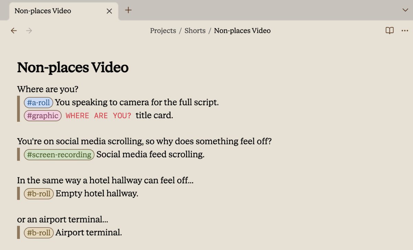Click 'You speaking to camera for the full script.'

tap(137, 102)
